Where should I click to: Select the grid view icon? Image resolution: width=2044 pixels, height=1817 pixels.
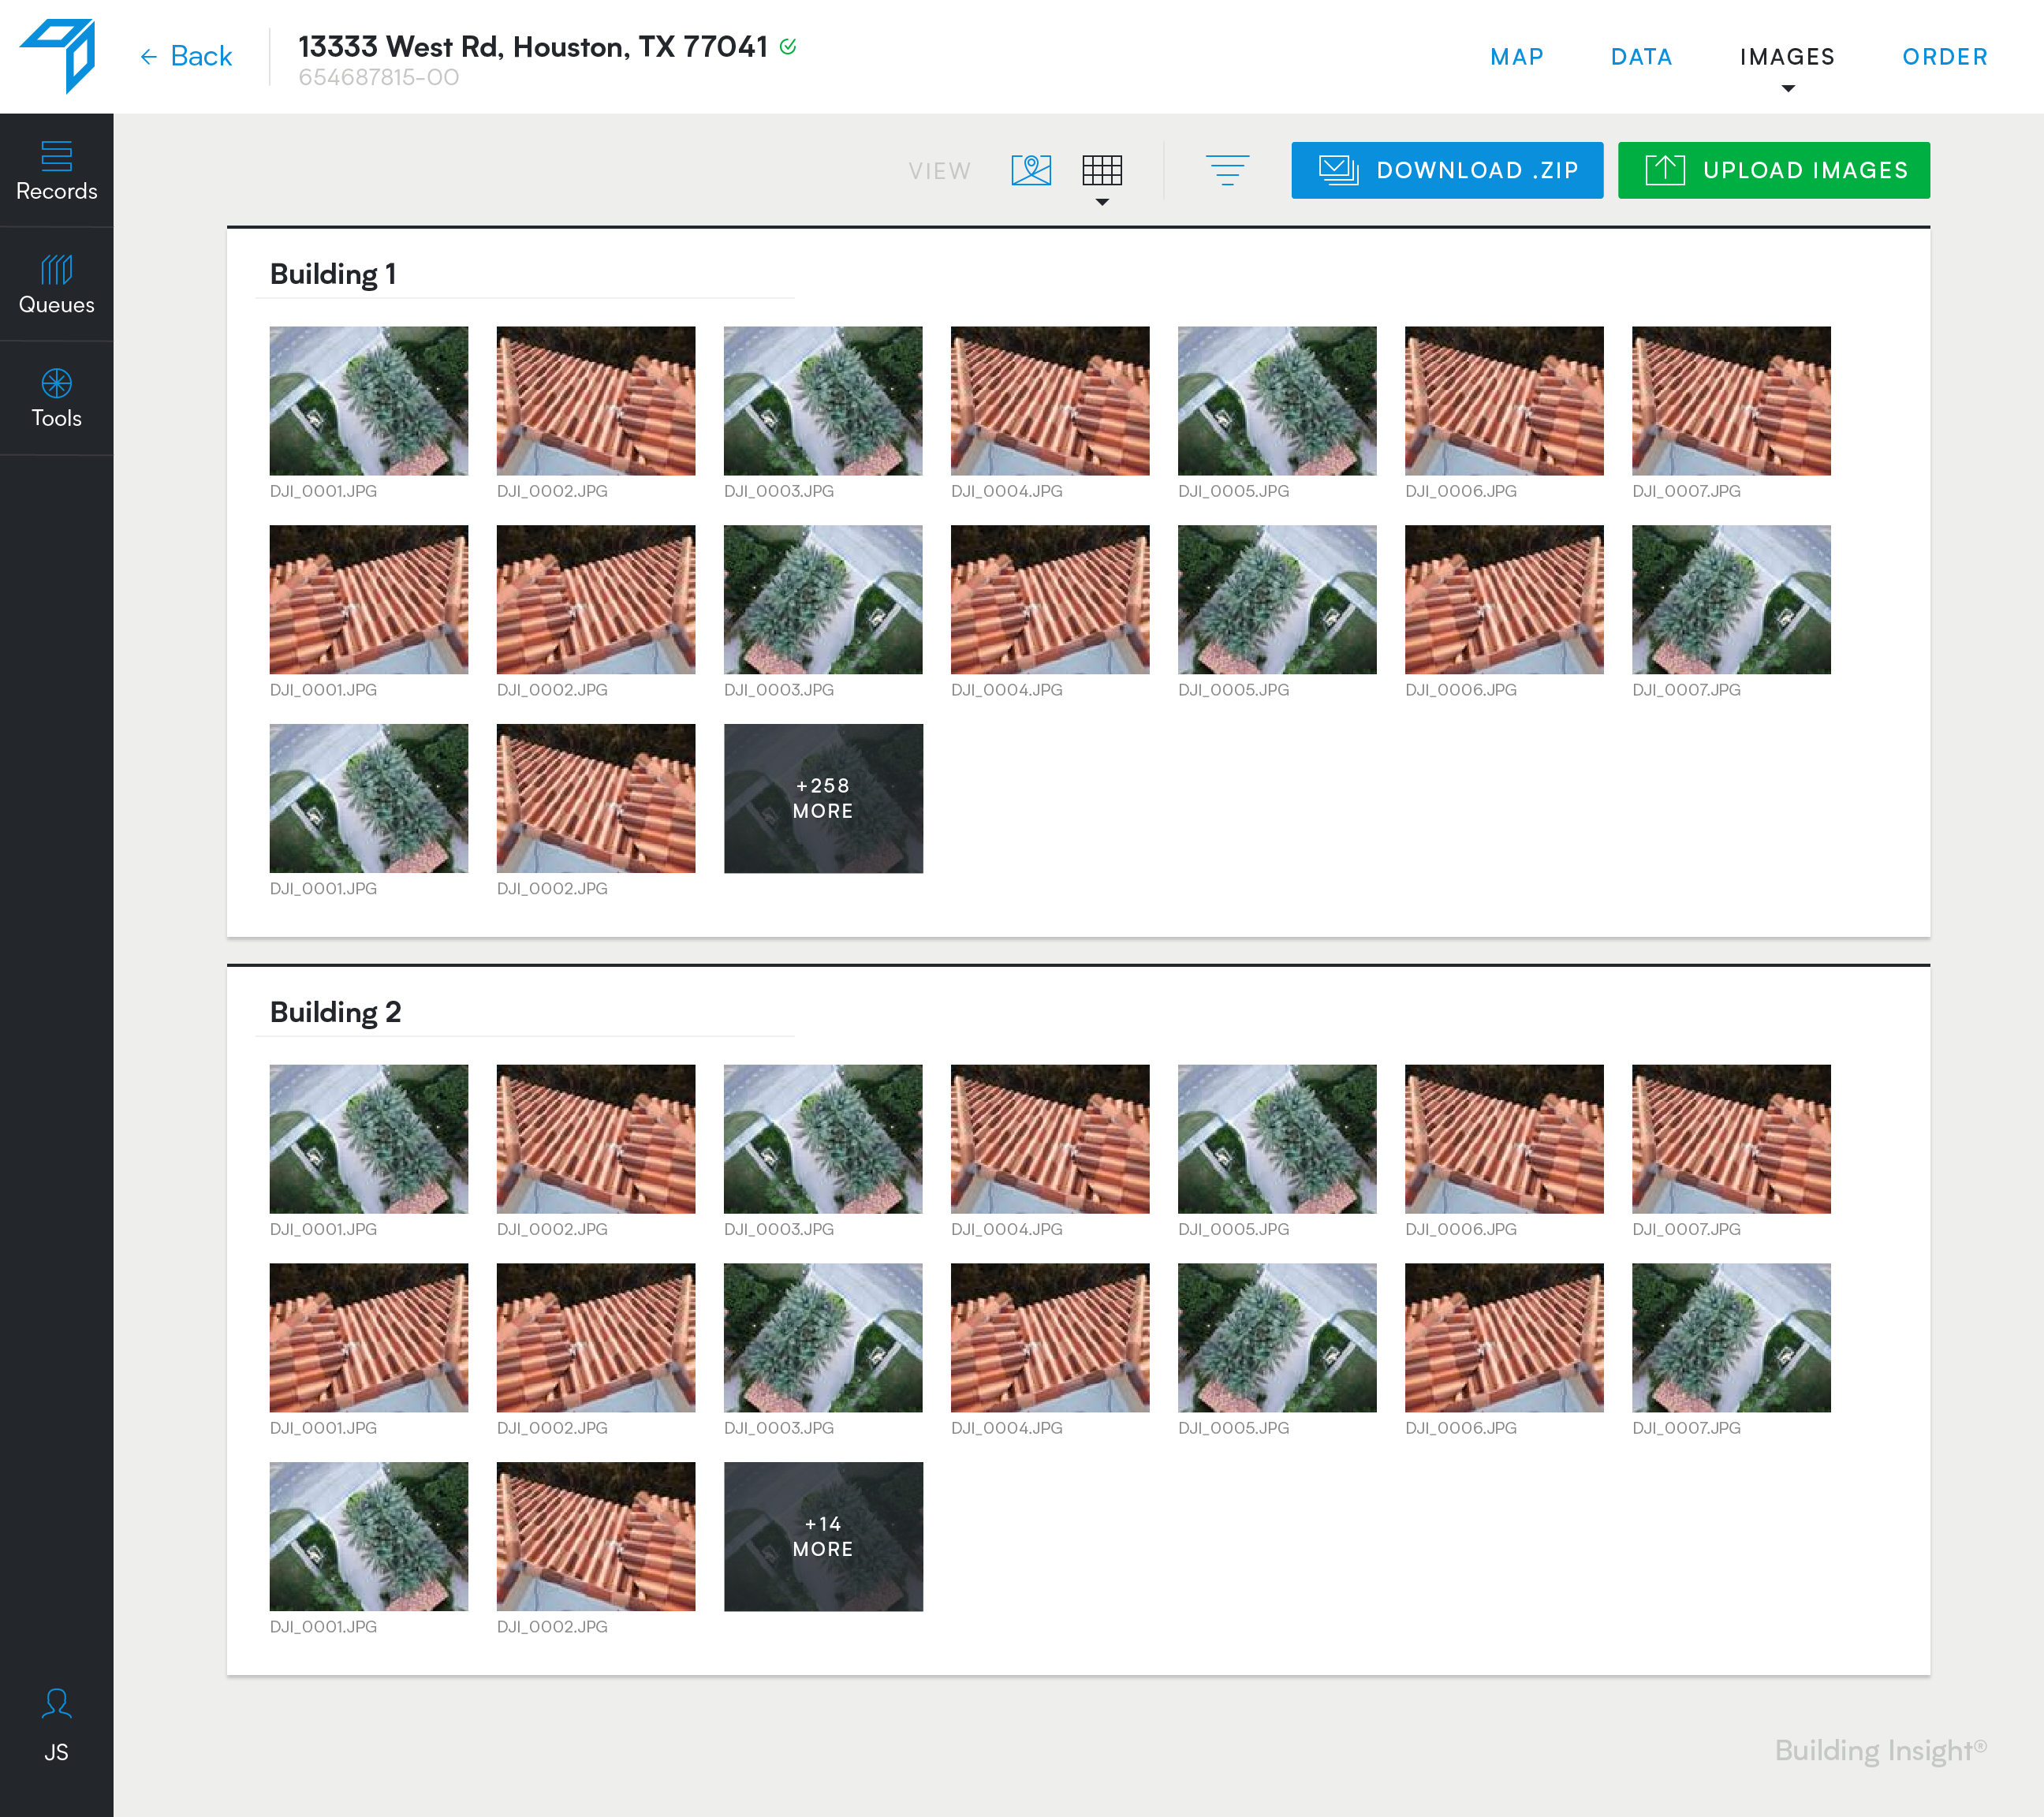point(1102,170)
